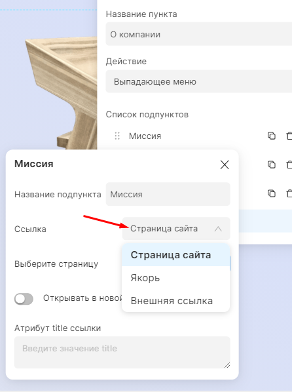Screen dimensions: 292x392
Task: Collapse the Страница сайта link dropdown
Action: click(x=176, y=229)
